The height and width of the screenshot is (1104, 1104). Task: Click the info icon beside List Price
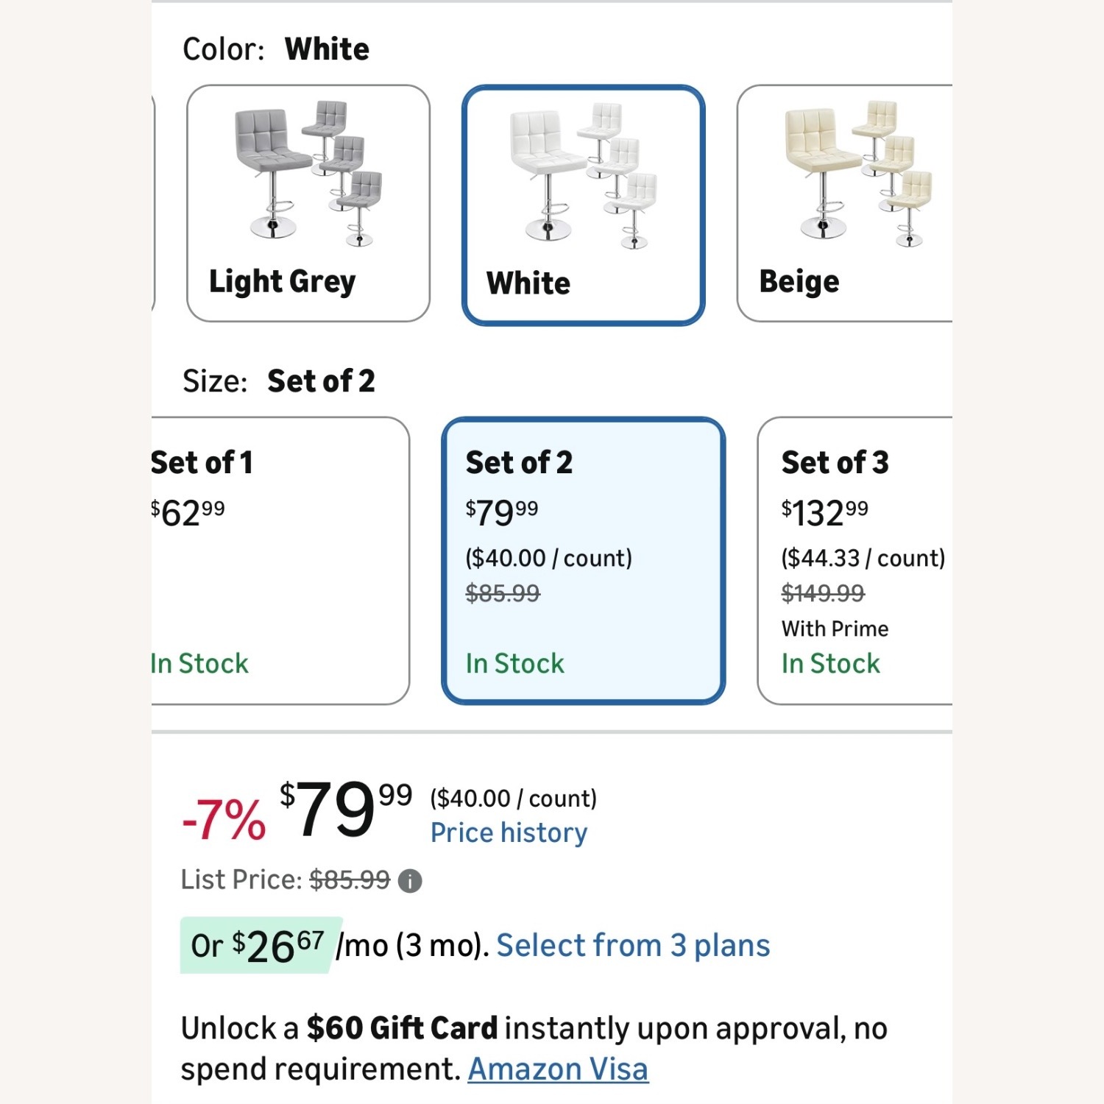[410, 881]
